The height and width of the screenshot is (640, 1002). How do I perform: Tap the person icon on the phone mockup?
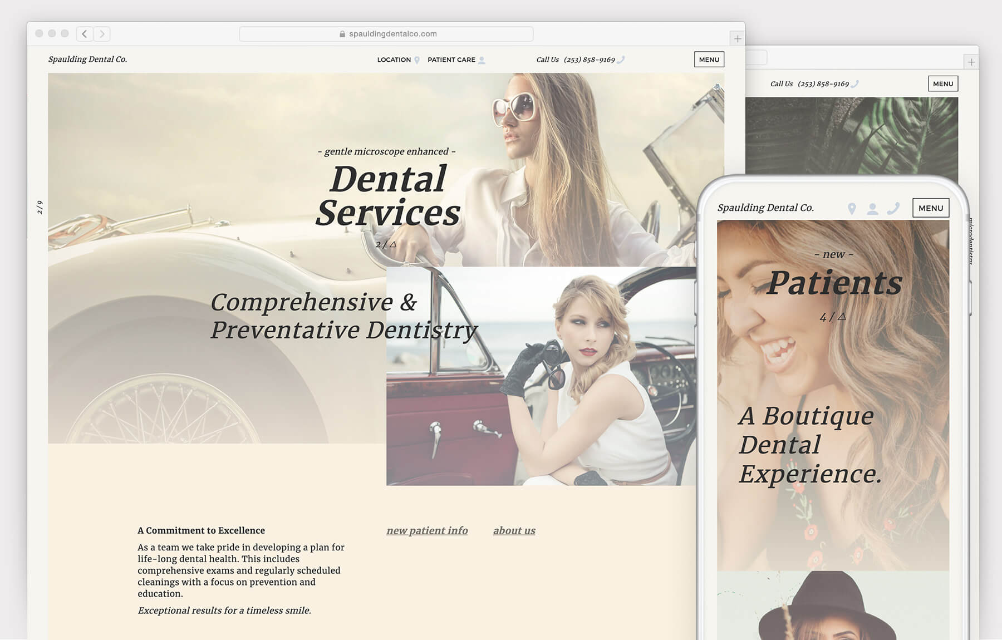point(872,209)
